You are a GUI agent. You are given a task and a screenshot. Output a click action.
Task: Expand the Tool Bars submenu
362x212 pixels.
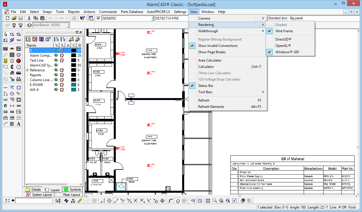(x=228, y=92)
